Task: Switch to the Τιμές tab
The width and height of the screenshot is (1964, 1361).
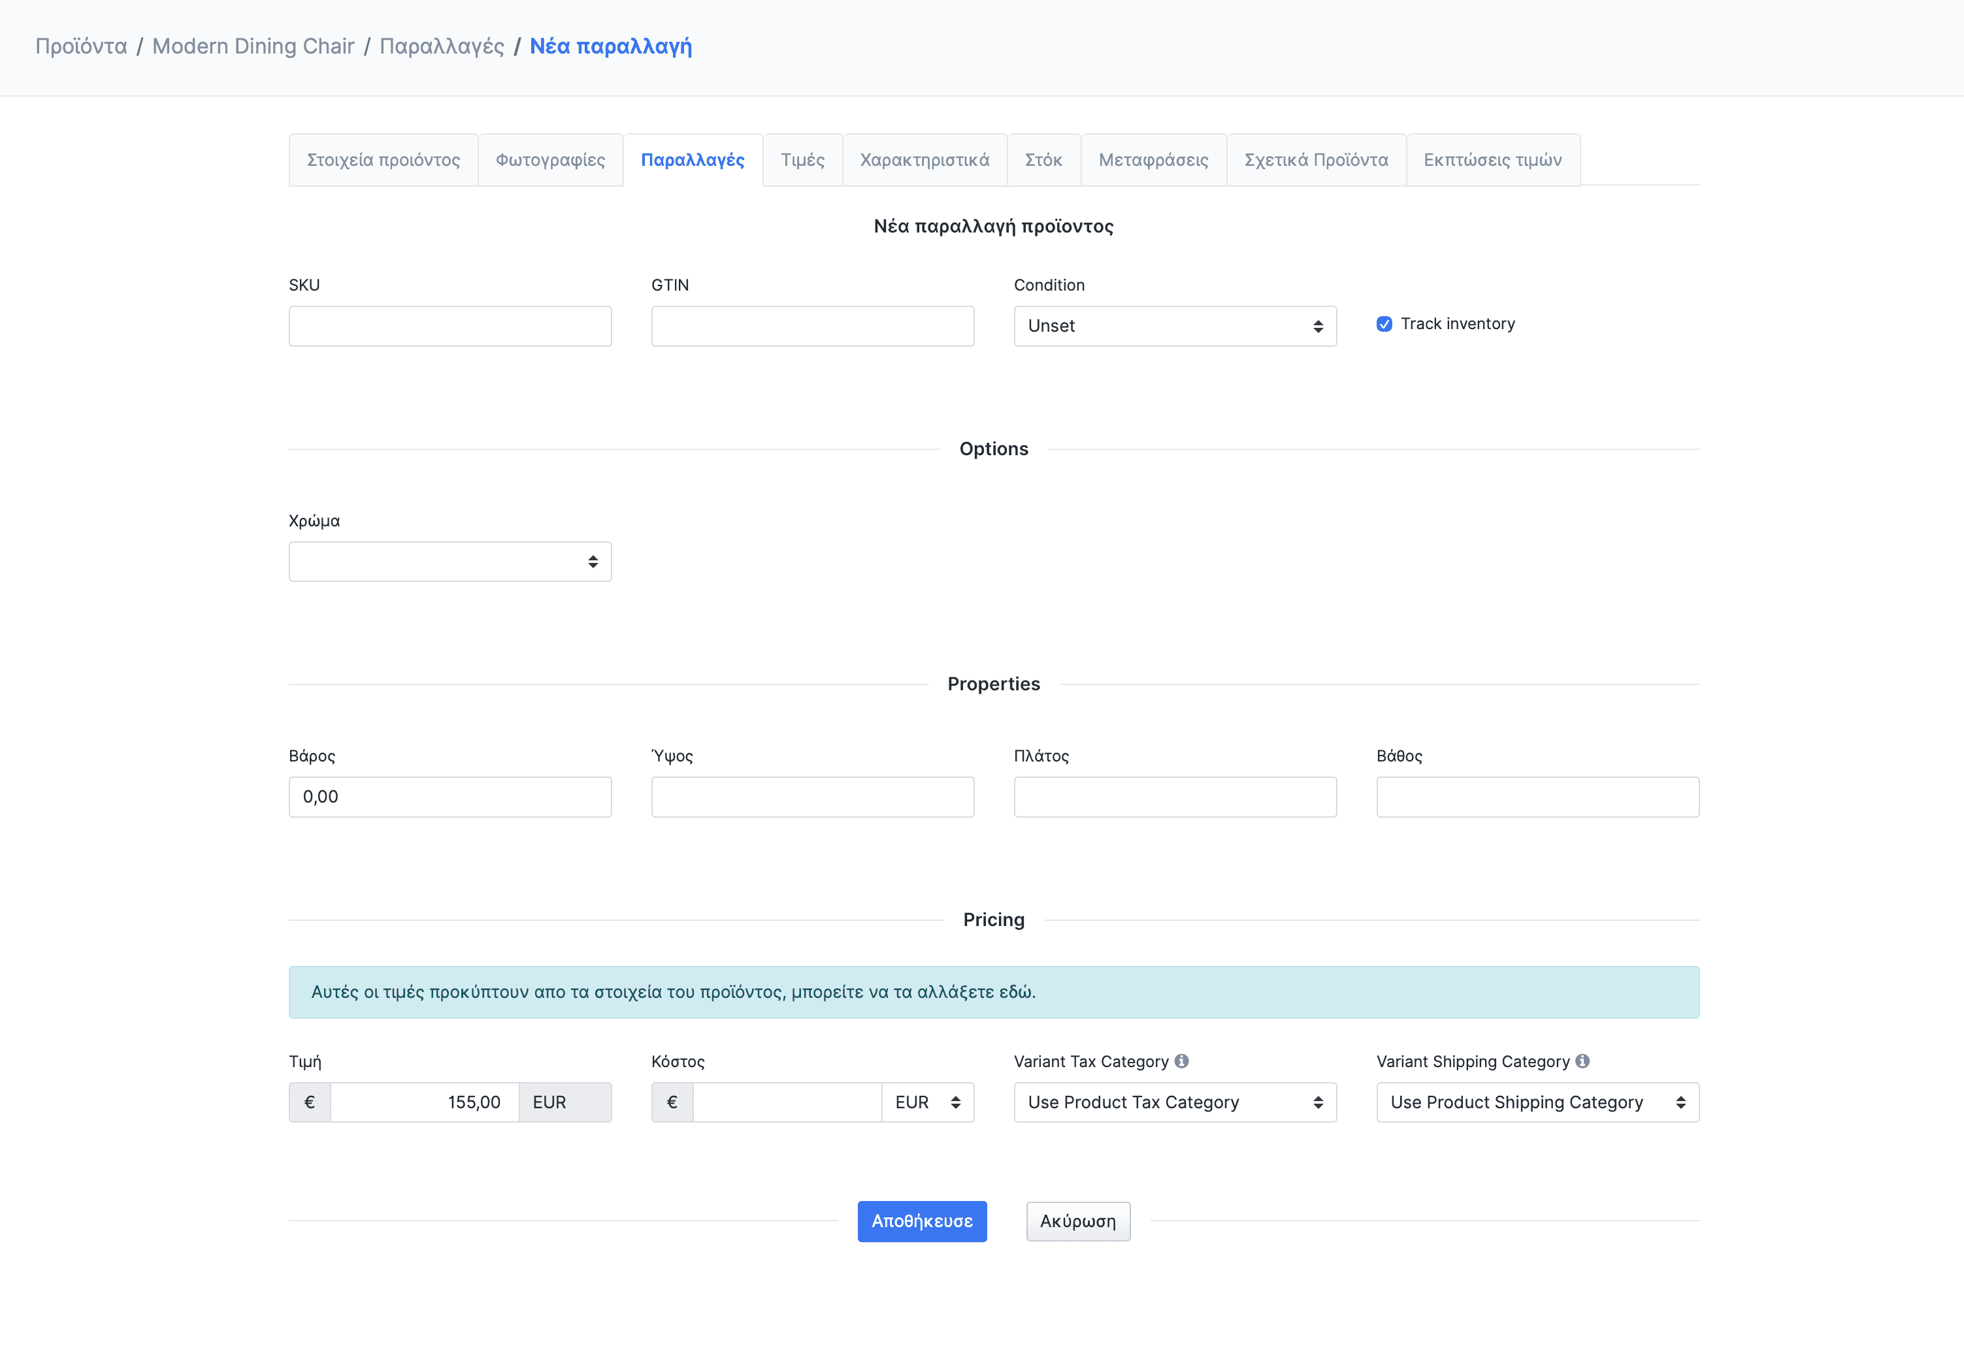Action: pyautogui.click(x=802, y=160)
